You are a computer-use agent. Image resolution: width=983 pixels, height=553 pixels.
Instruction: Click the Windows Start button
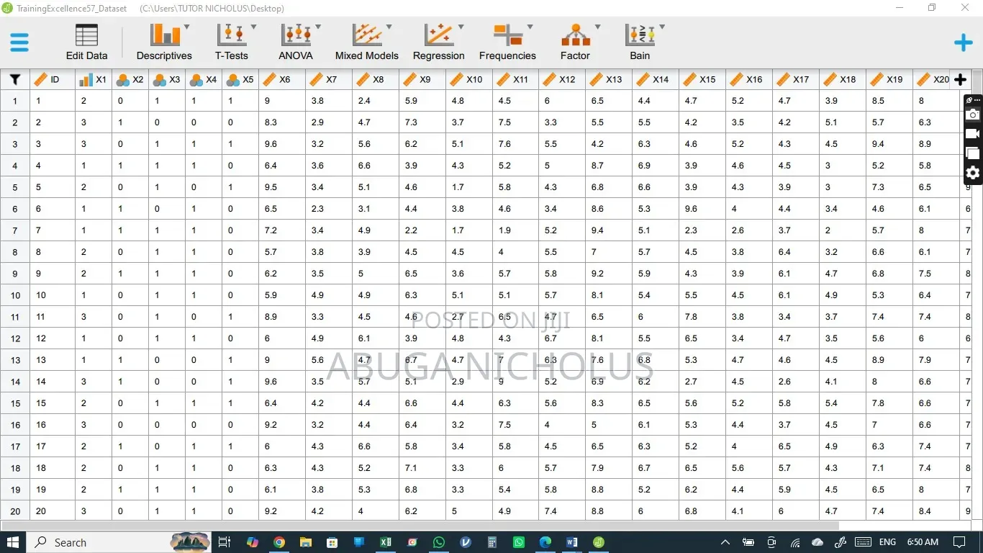coord(14,542)
